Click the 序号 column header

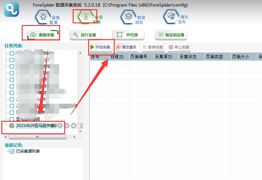coord(100,57)
